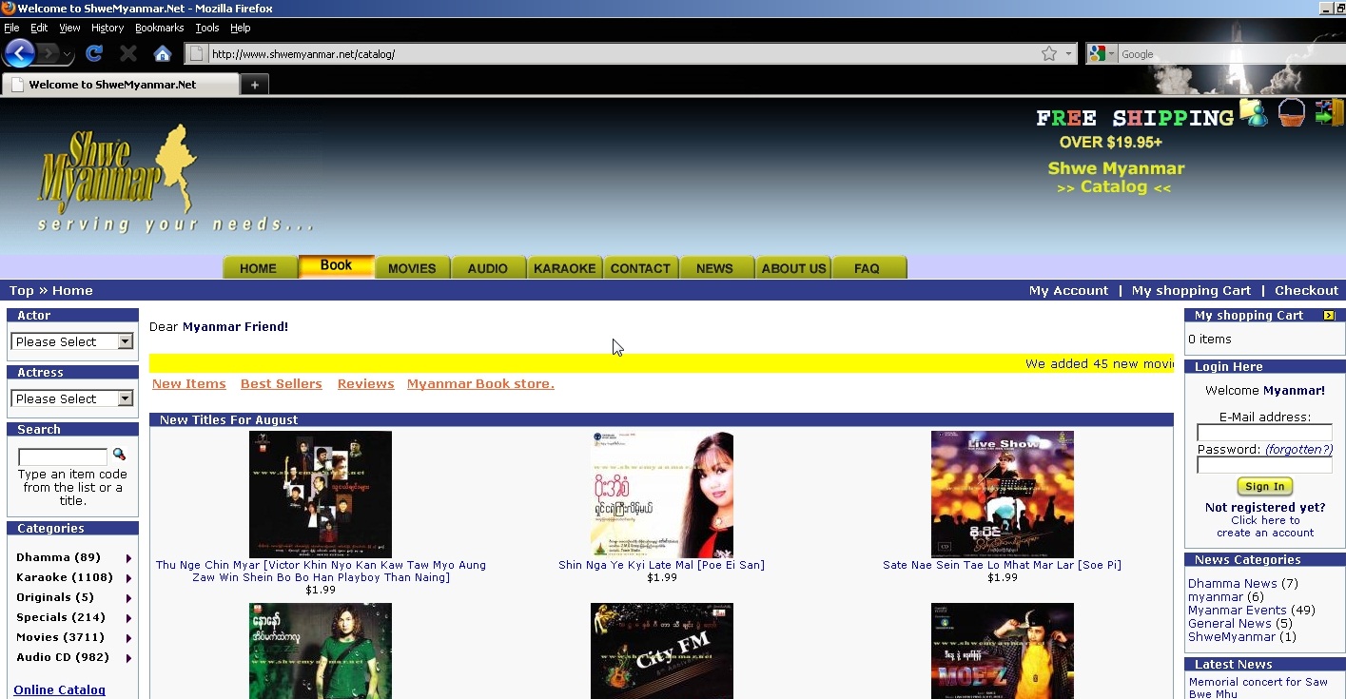Expand the Originals (5) category arrow
1346x699 pixels.
coord(128,598)
